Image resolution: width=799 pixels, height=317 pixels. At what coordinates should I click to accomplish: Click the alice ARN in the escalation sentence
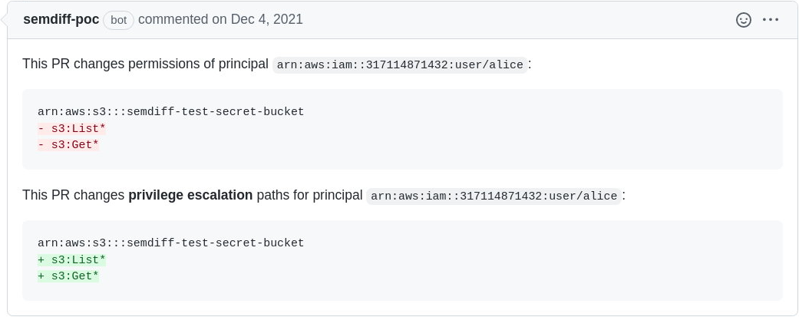pos(494,196)
